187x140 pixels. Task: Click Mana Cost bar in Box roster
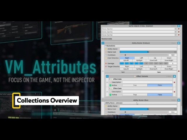pos(148,109)
